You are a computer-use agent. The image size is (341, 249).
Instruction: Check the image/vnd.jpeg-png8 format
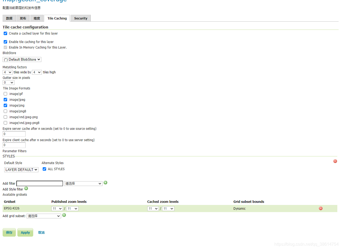5,123
